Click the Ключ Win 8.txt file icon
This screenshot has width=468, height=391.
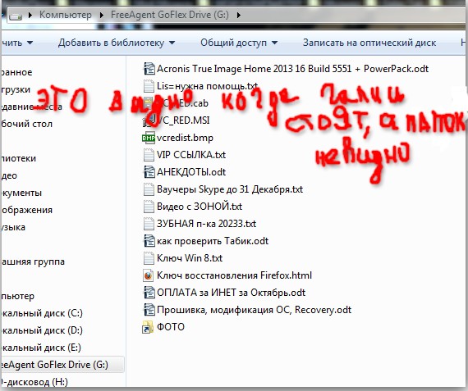click(149, 258)
